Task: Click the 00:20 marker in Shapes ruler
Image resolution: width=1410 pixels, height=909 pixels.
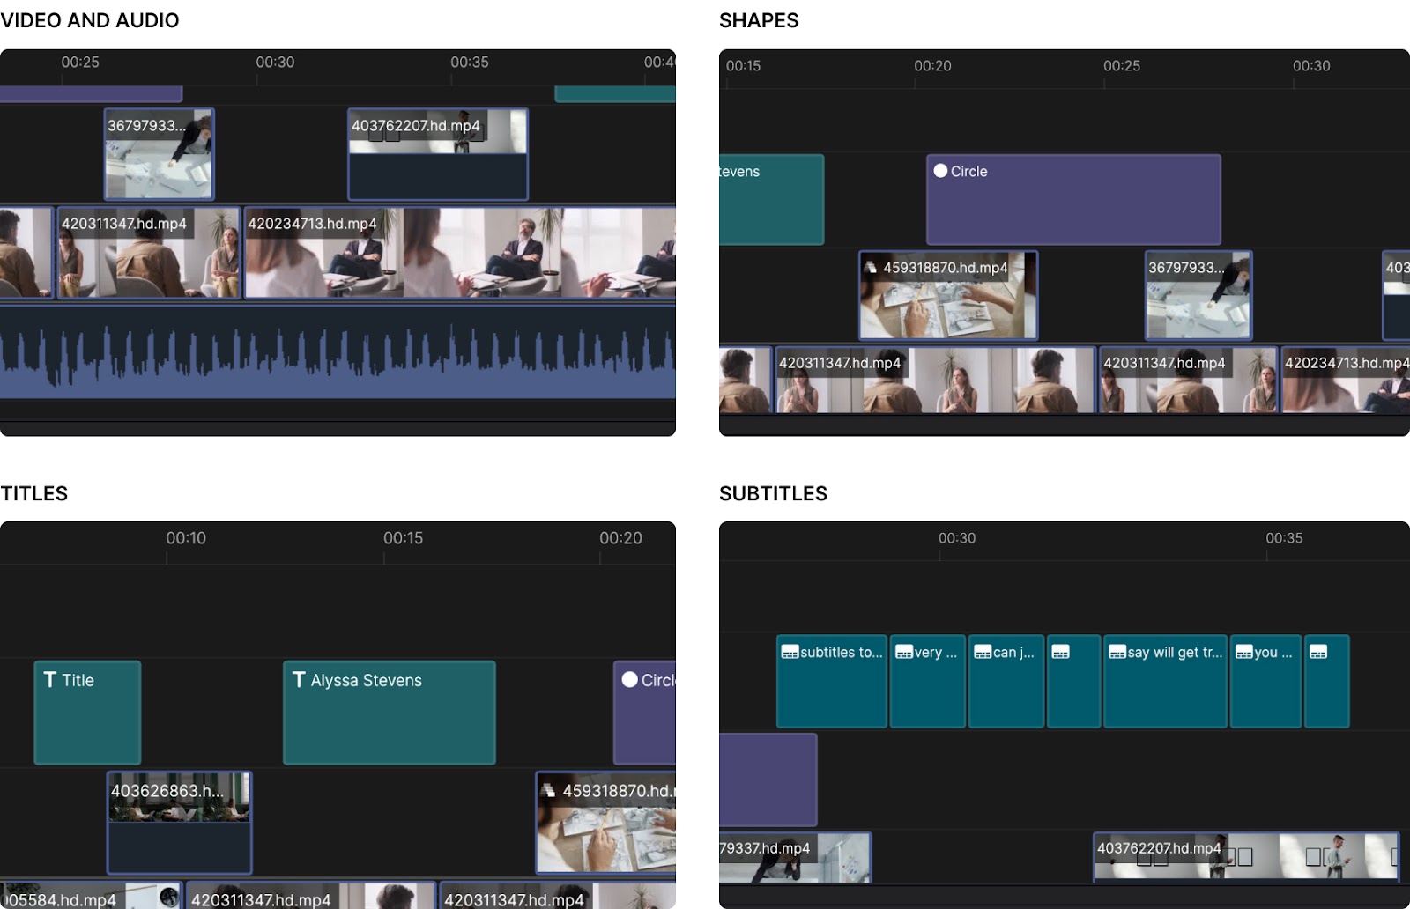Action: click(x=932, y=66)
